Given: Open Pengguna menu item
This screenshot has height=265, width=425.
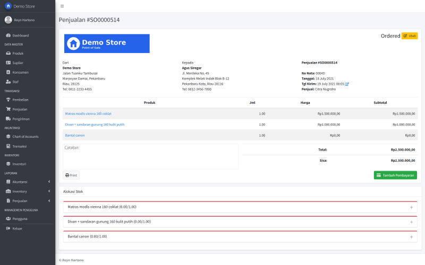Looking at the screenshot, I should point(28,218).
